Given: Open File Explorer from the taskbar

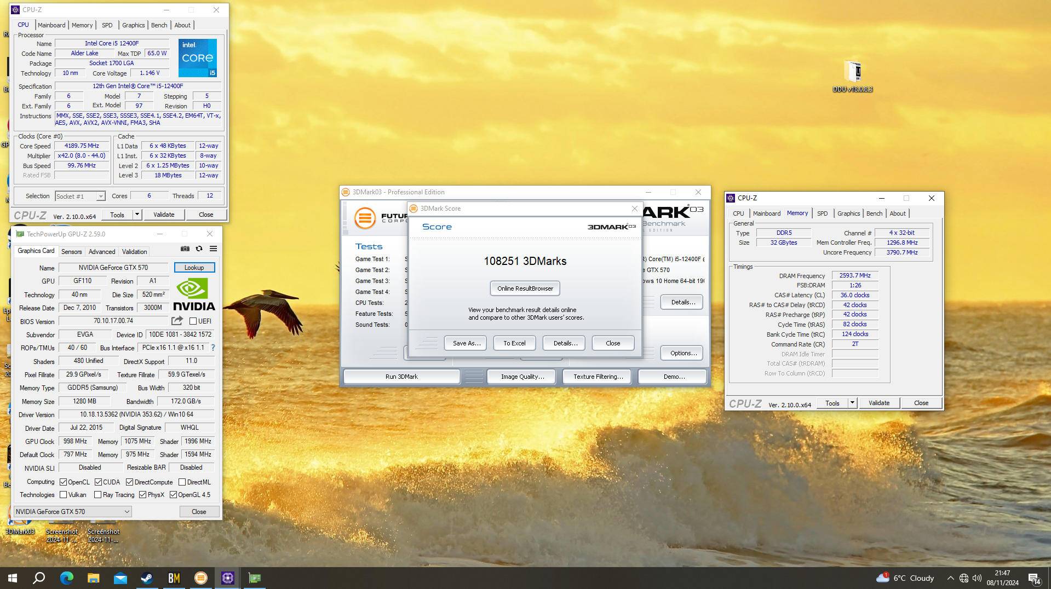Looking at the screenshot, I should [x=93, y=578].
